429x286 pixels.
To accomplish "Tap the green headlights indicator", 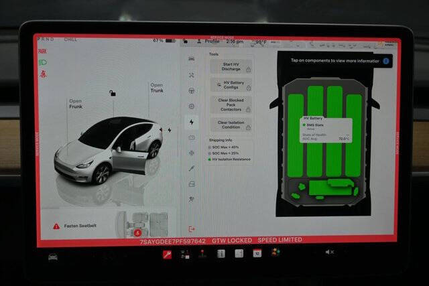I will click(x=43, y=62).
